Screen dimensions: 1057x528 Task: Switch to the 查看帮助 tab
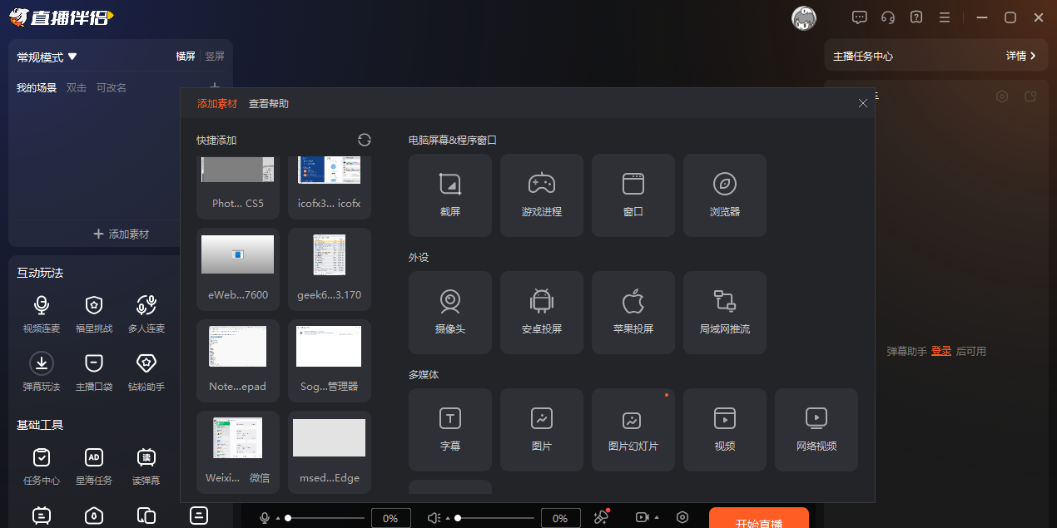(269, 104)
